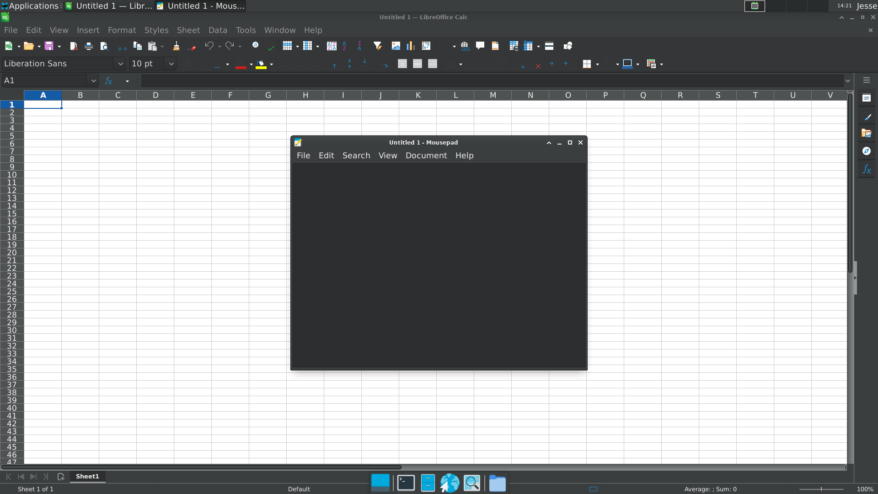Insert an image with the picture icon
Image resolution: width=878 pixels, height=494 pixels.
pyautogui.click(x=396, y=46)
